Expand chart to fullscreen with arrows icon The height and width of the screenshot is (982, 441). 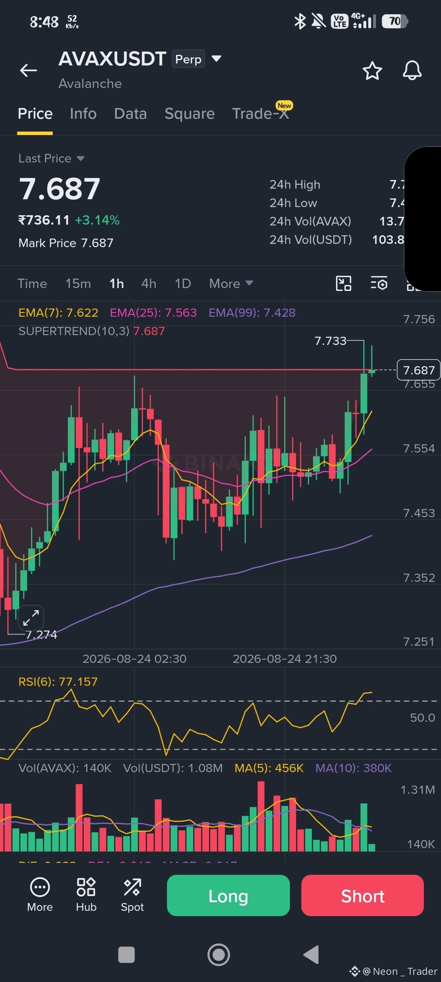pos(31,617)
